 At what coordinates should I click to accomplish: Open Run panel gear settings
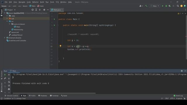tap(182, 71)
